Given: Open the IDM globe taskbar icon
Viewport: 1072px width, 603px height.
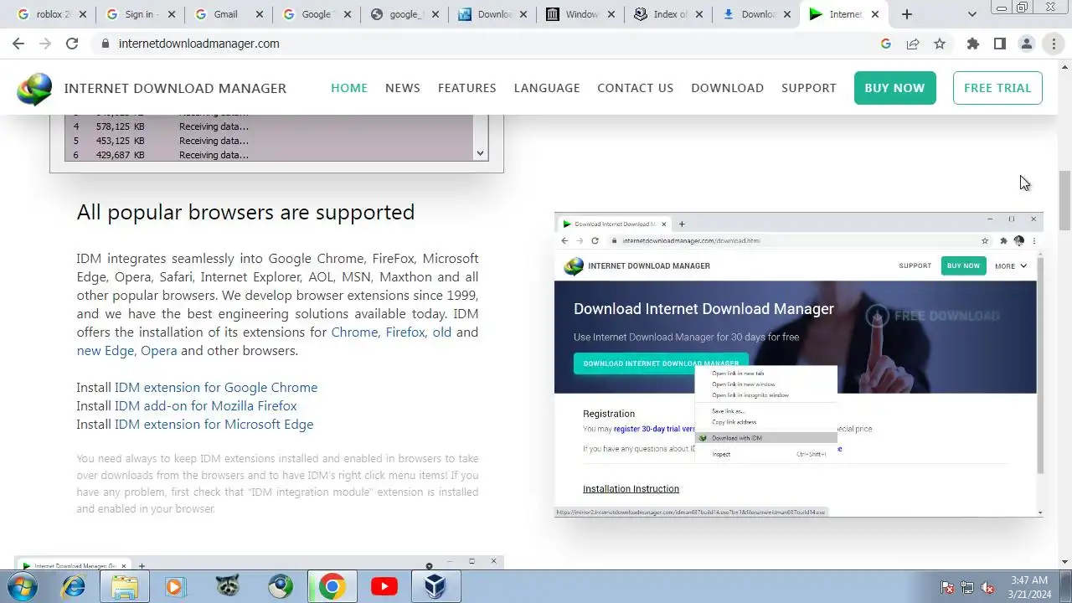Looking at the screenshot, I should [281, 587].
